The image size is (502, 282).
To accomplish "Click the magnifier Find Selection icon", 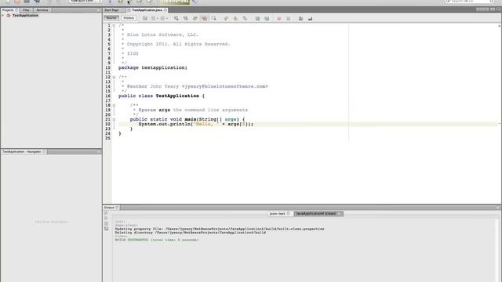I will tap(176, 19).
